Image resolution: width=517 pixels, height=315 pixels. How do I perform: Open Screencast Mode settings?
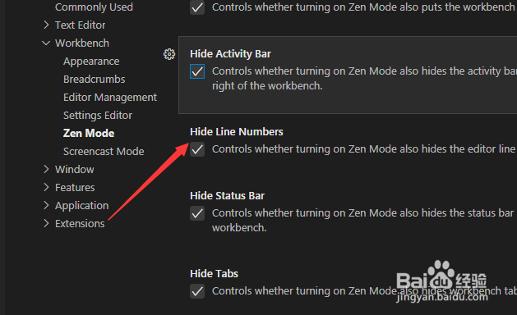click(x=104, y=152)
